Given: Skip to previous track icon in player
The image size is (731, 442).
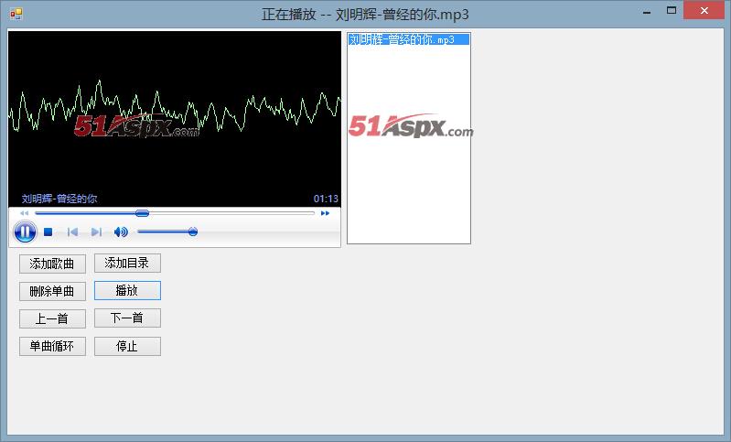Looking at the screenshot, I should [72, 232].
